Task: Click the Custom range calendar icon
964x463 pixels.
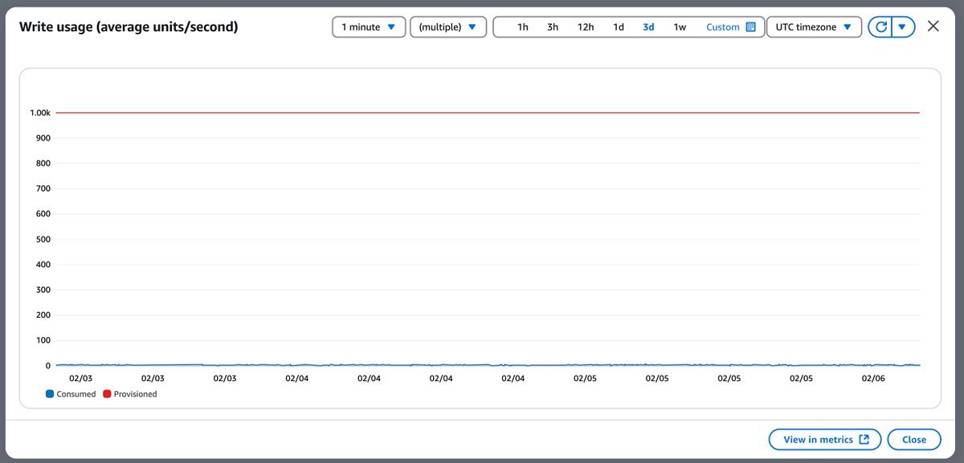Action: click(750, 27)
